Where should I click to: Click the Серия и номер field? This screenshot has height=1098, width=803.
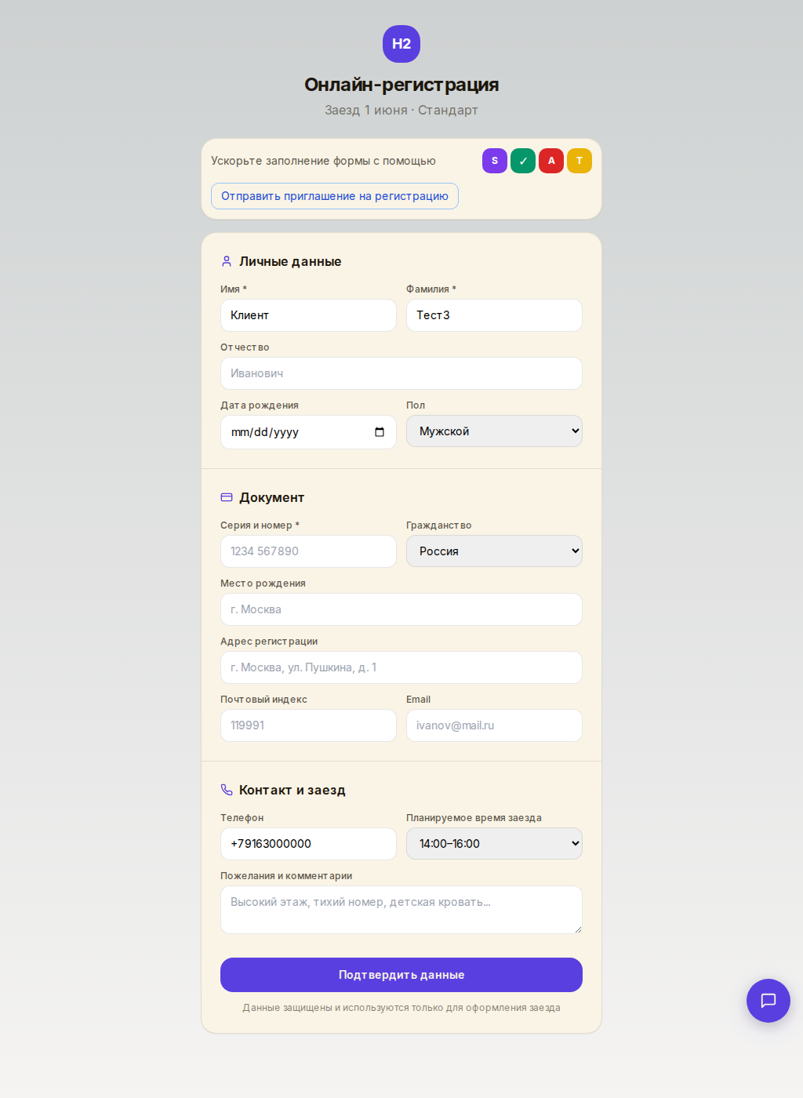(x=308, y=551)
